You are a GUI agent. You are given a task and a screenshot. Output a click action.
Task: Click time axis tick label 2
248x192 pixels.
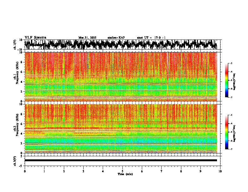coord(64,171)
